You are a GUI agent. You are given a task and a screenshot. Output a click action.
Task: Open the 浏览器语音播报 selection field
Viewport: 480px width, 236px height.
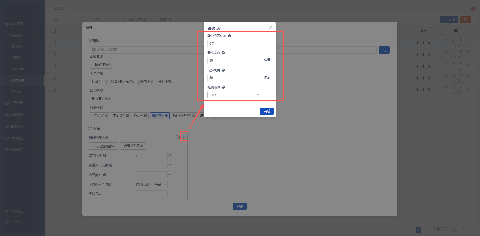pyautogui.click(x=151, y=185)
